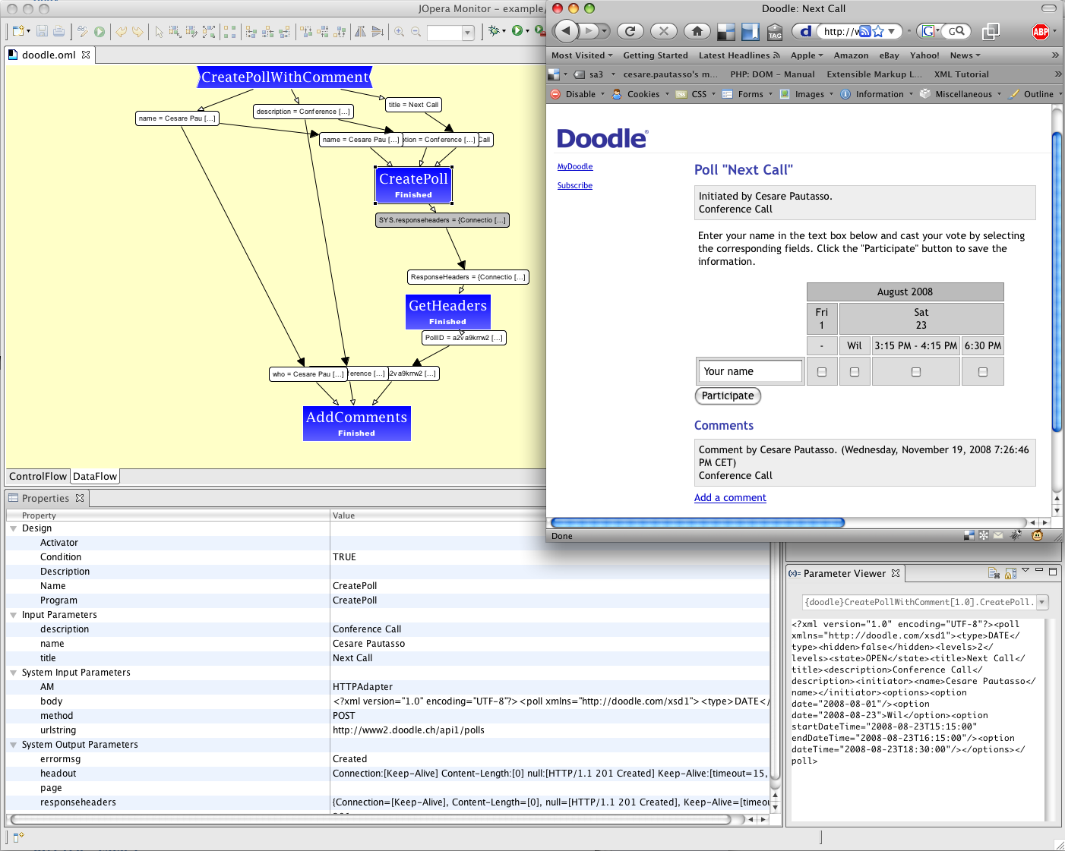Image resolution: width=1065 pixels, height=851 pixels.
Task: Open the Apple bookmarks folder
Action: pyautogui.click(x=807, y=55)
